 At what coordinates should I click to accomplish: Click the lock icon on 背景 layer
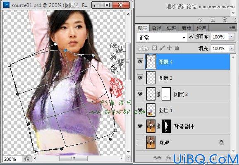click(x=221, y=142)
